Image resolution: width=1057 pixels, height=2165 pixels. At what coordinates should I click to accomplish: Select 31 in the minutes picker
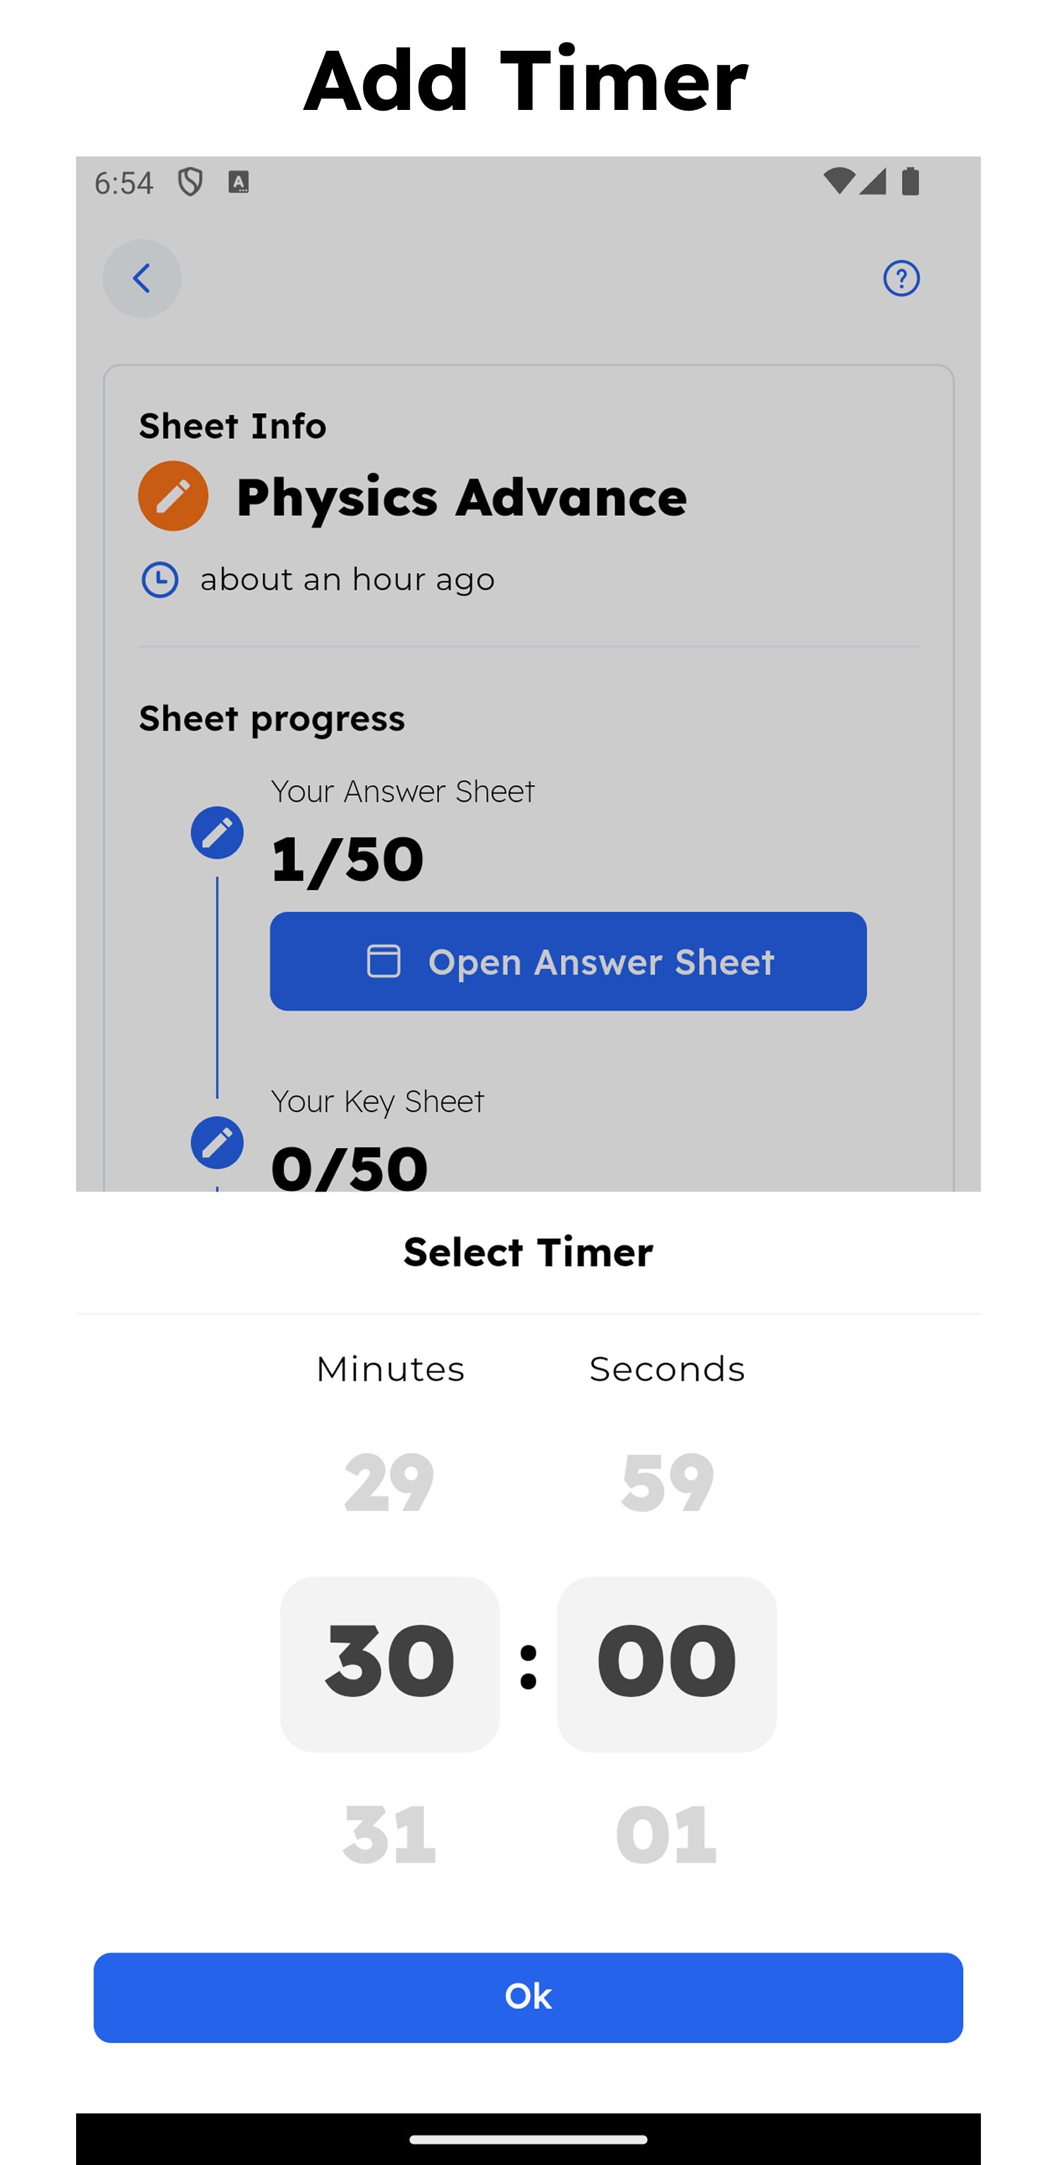(x=389, y=1834)
